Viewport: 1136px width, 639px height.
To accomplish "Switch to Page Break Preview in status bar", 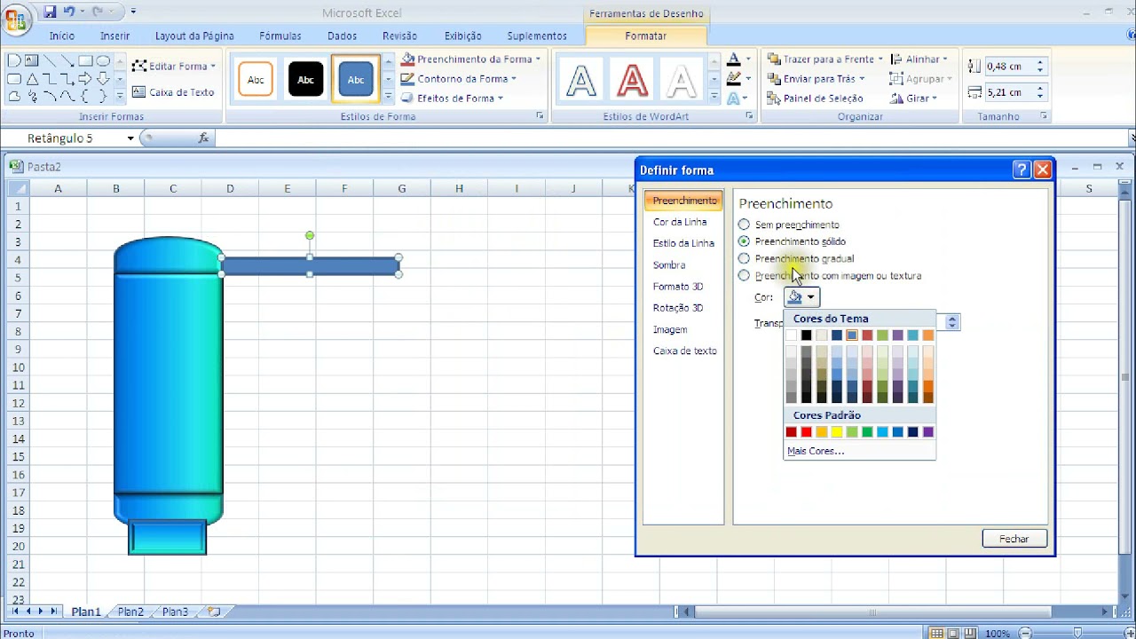I will [x=972, y=633].
